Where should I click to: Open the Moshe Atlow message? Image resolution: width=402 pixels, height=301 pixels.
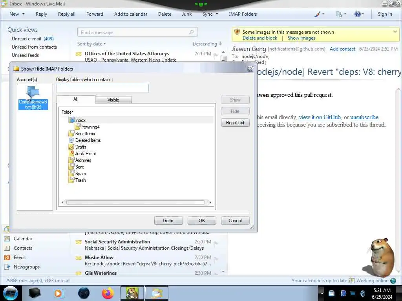(148, 261)
